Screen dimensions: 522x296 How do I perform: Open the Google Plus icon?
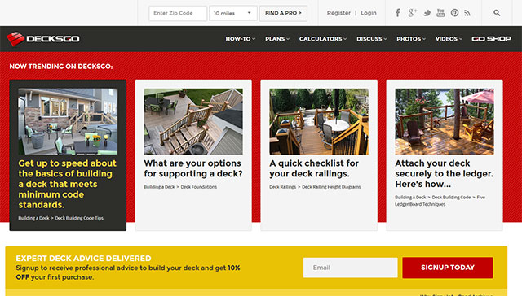click(412, 13)
